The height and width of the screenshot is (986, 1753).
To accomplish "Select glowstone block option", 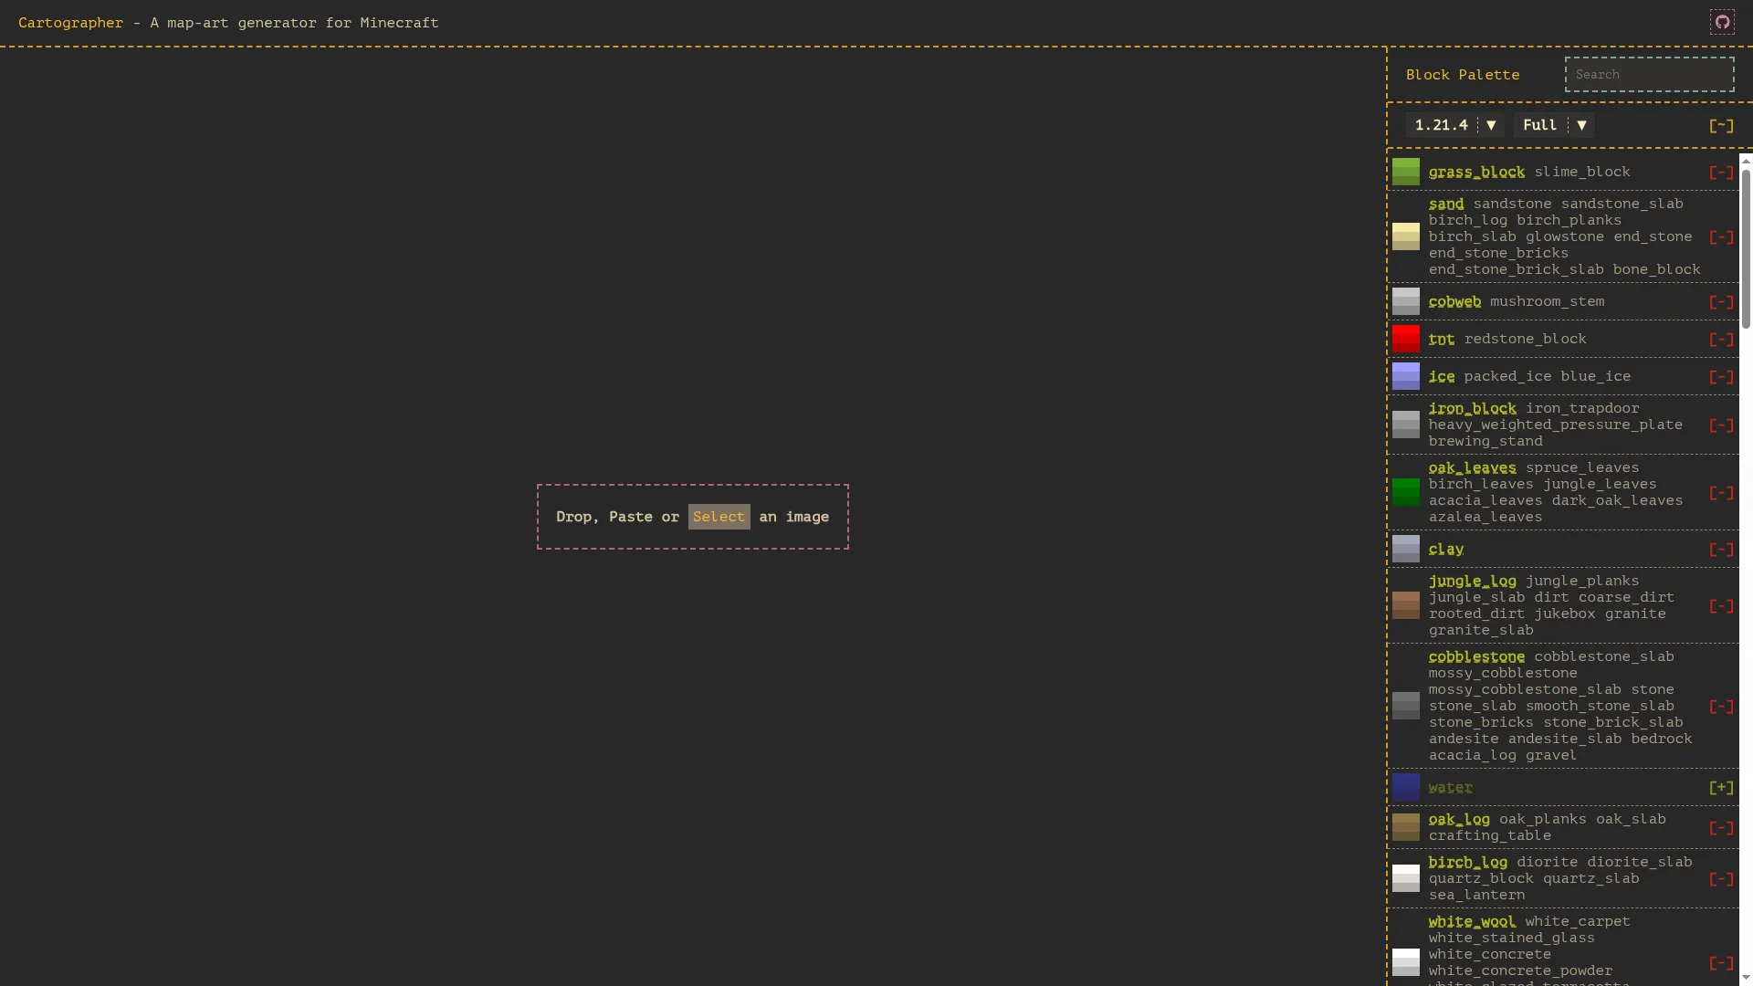I will (x=1565, y=236).
